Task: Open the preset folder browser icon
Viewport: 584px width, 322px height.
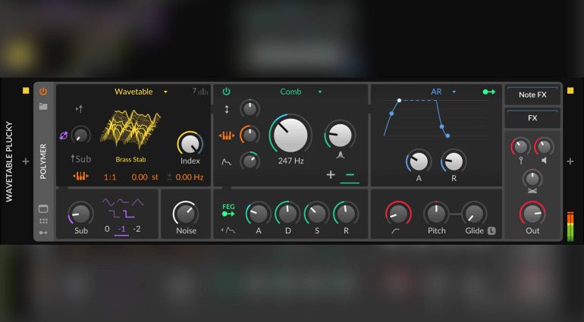Action: [43, 106]
